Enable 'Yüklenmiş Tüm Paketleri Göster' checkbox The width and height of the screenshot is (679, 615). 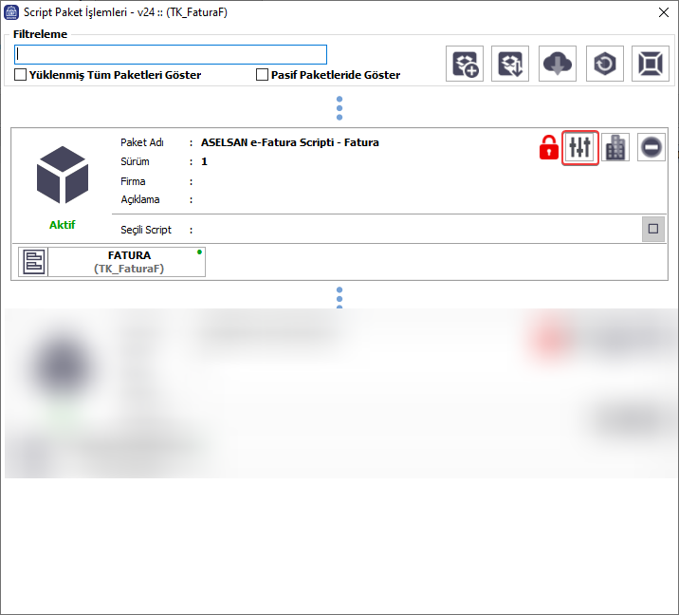(x=21, y=75)
